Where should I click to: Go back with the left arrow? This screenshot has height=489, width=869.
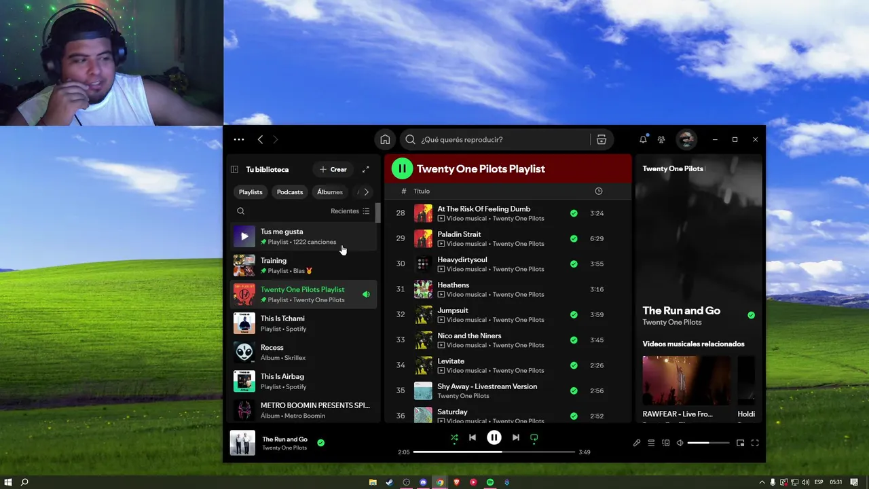pyautogui.click(x=260, y=139)
